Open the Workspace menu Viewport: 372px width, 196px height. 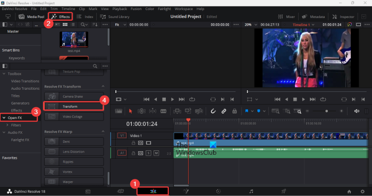[x=184, y=9]
